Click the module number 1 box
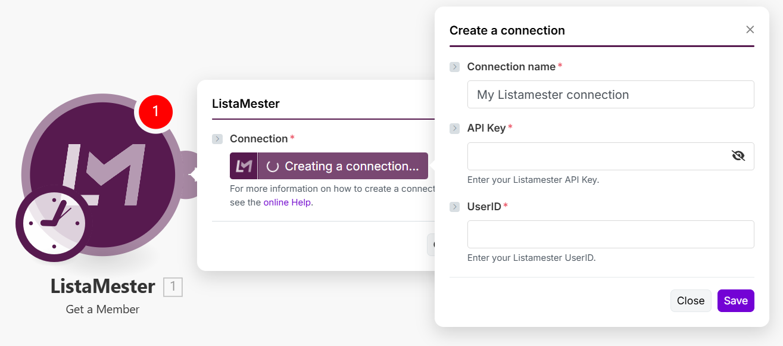The width and height of the screenshot is (783, 346). coord(173,287)
